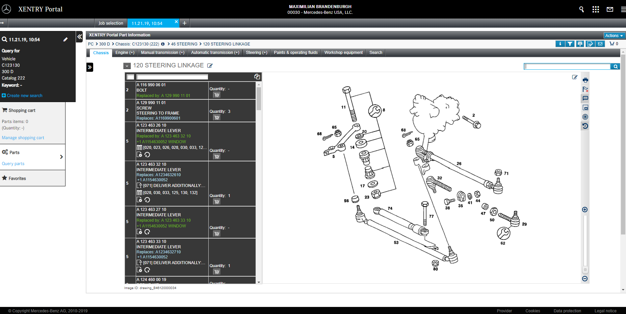Click zoom in plus on drawing
The image size is (626, 314).
[x=585, y=210]
